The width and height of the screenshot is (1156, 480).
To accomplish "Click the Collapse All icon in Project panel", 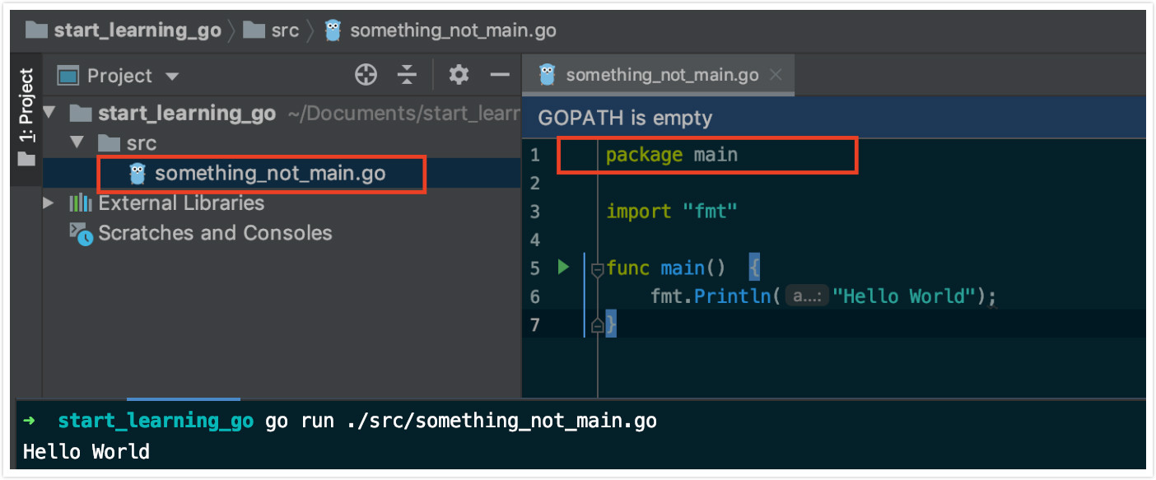I will pyautogui.click(x=407, y=75).
